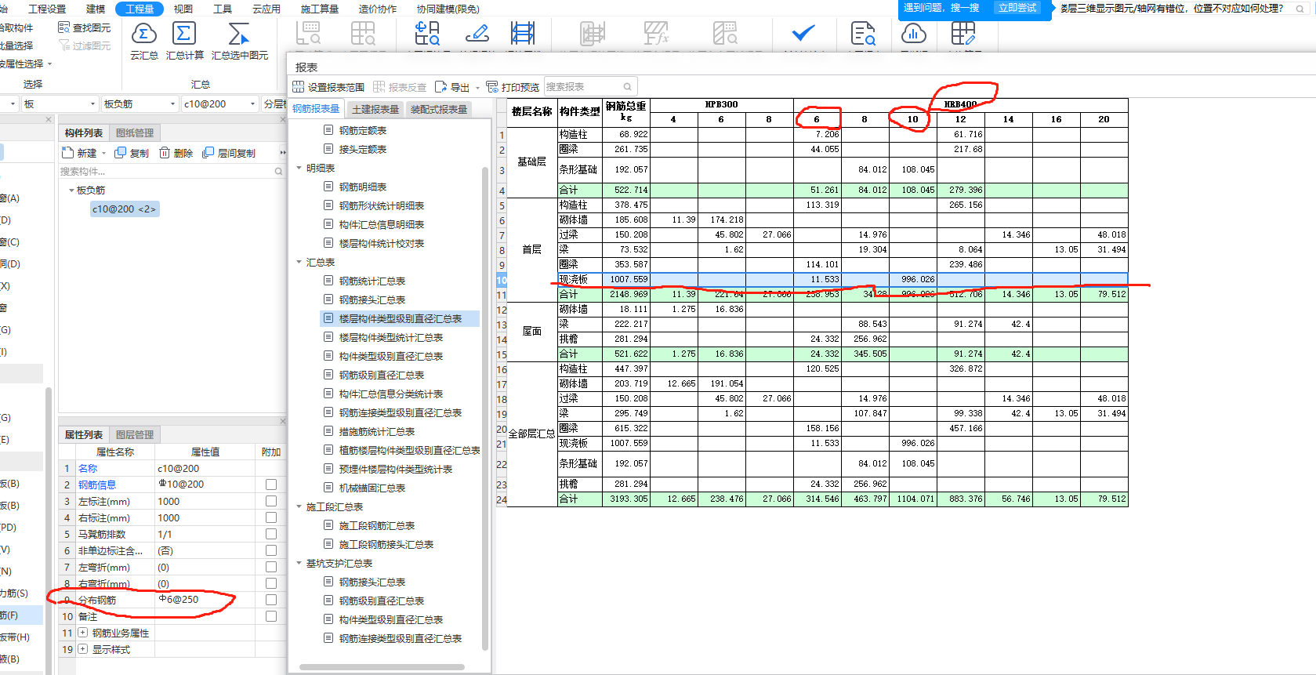Click the greyed 过滤图元 funnel icon
This screenshot has width=1316, height=675.
click(64, 45)
